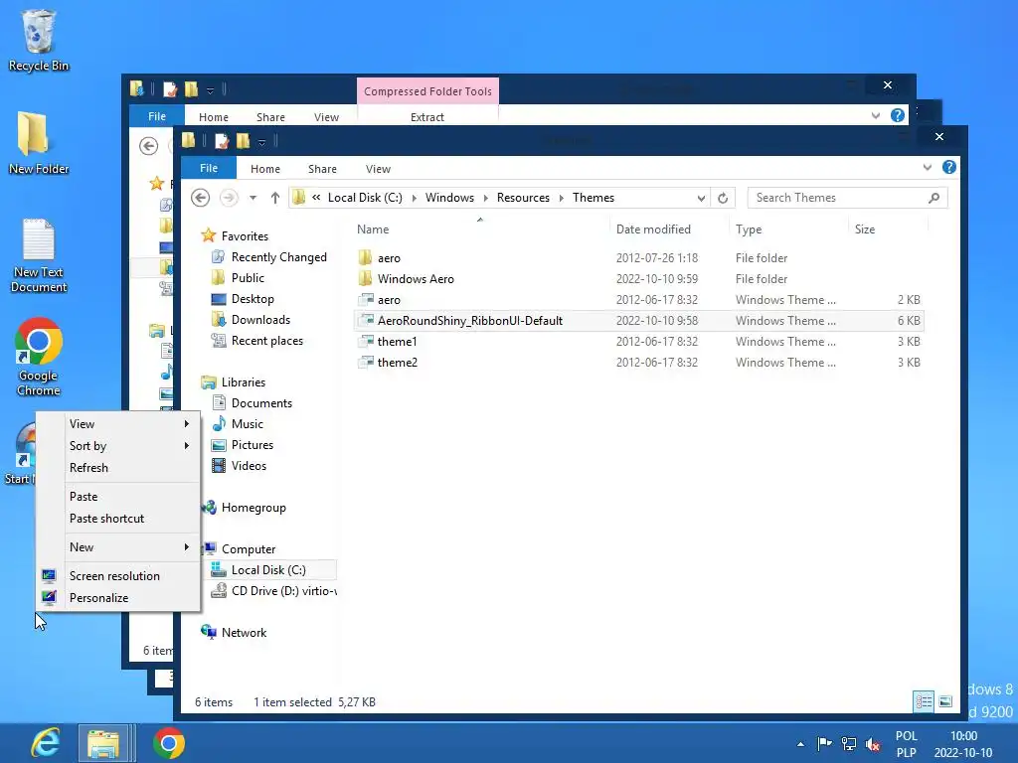Image resolution: width=1018 pixels, height=763 pixels.
Task: Open the New submenu in context menu
Action: click(x=117, y=547)
